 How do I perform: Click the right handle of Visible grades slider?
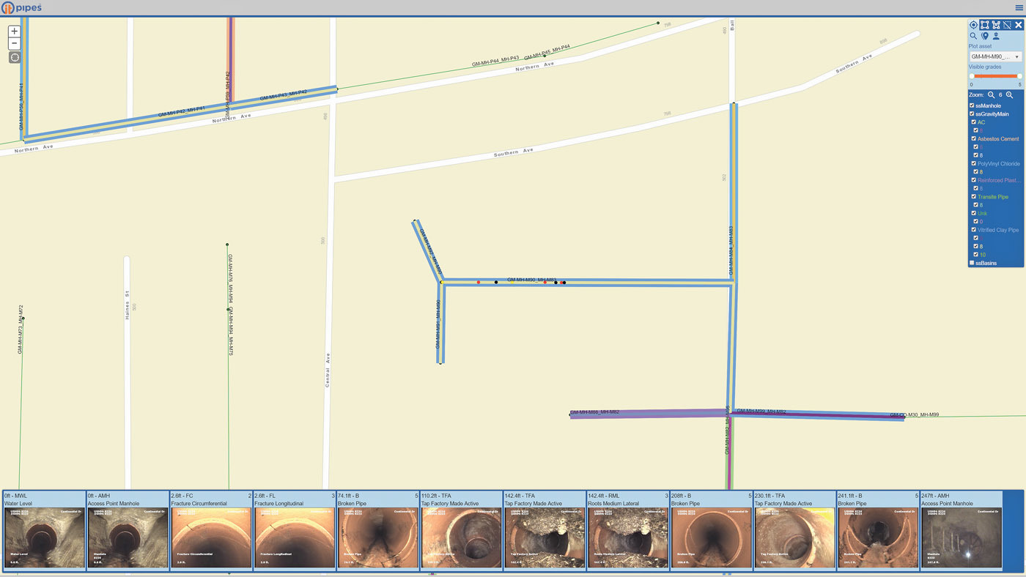click(x=1019, y=76)
